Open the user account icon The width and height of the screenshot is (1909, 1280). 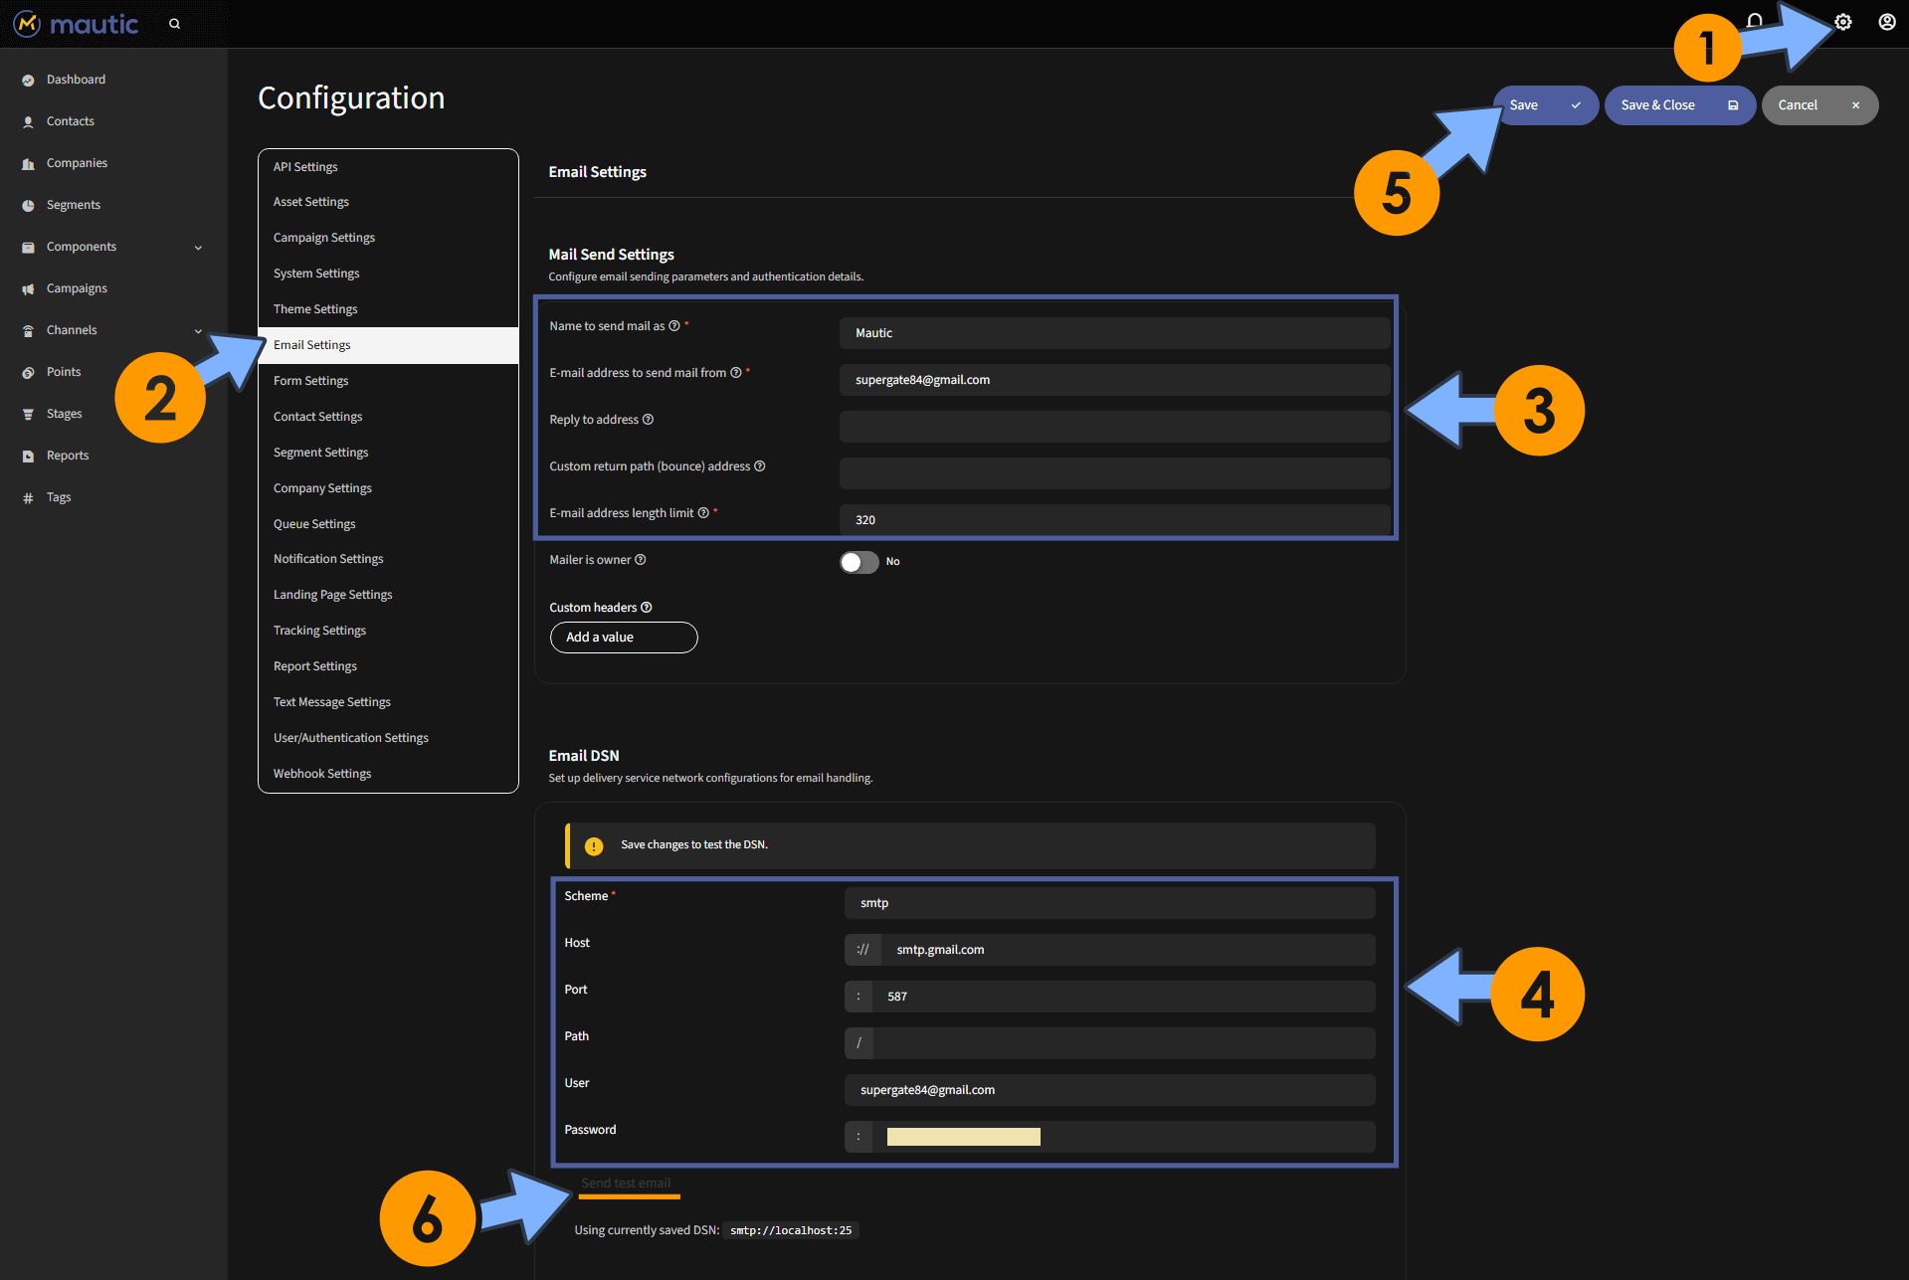coord(1887,22)
